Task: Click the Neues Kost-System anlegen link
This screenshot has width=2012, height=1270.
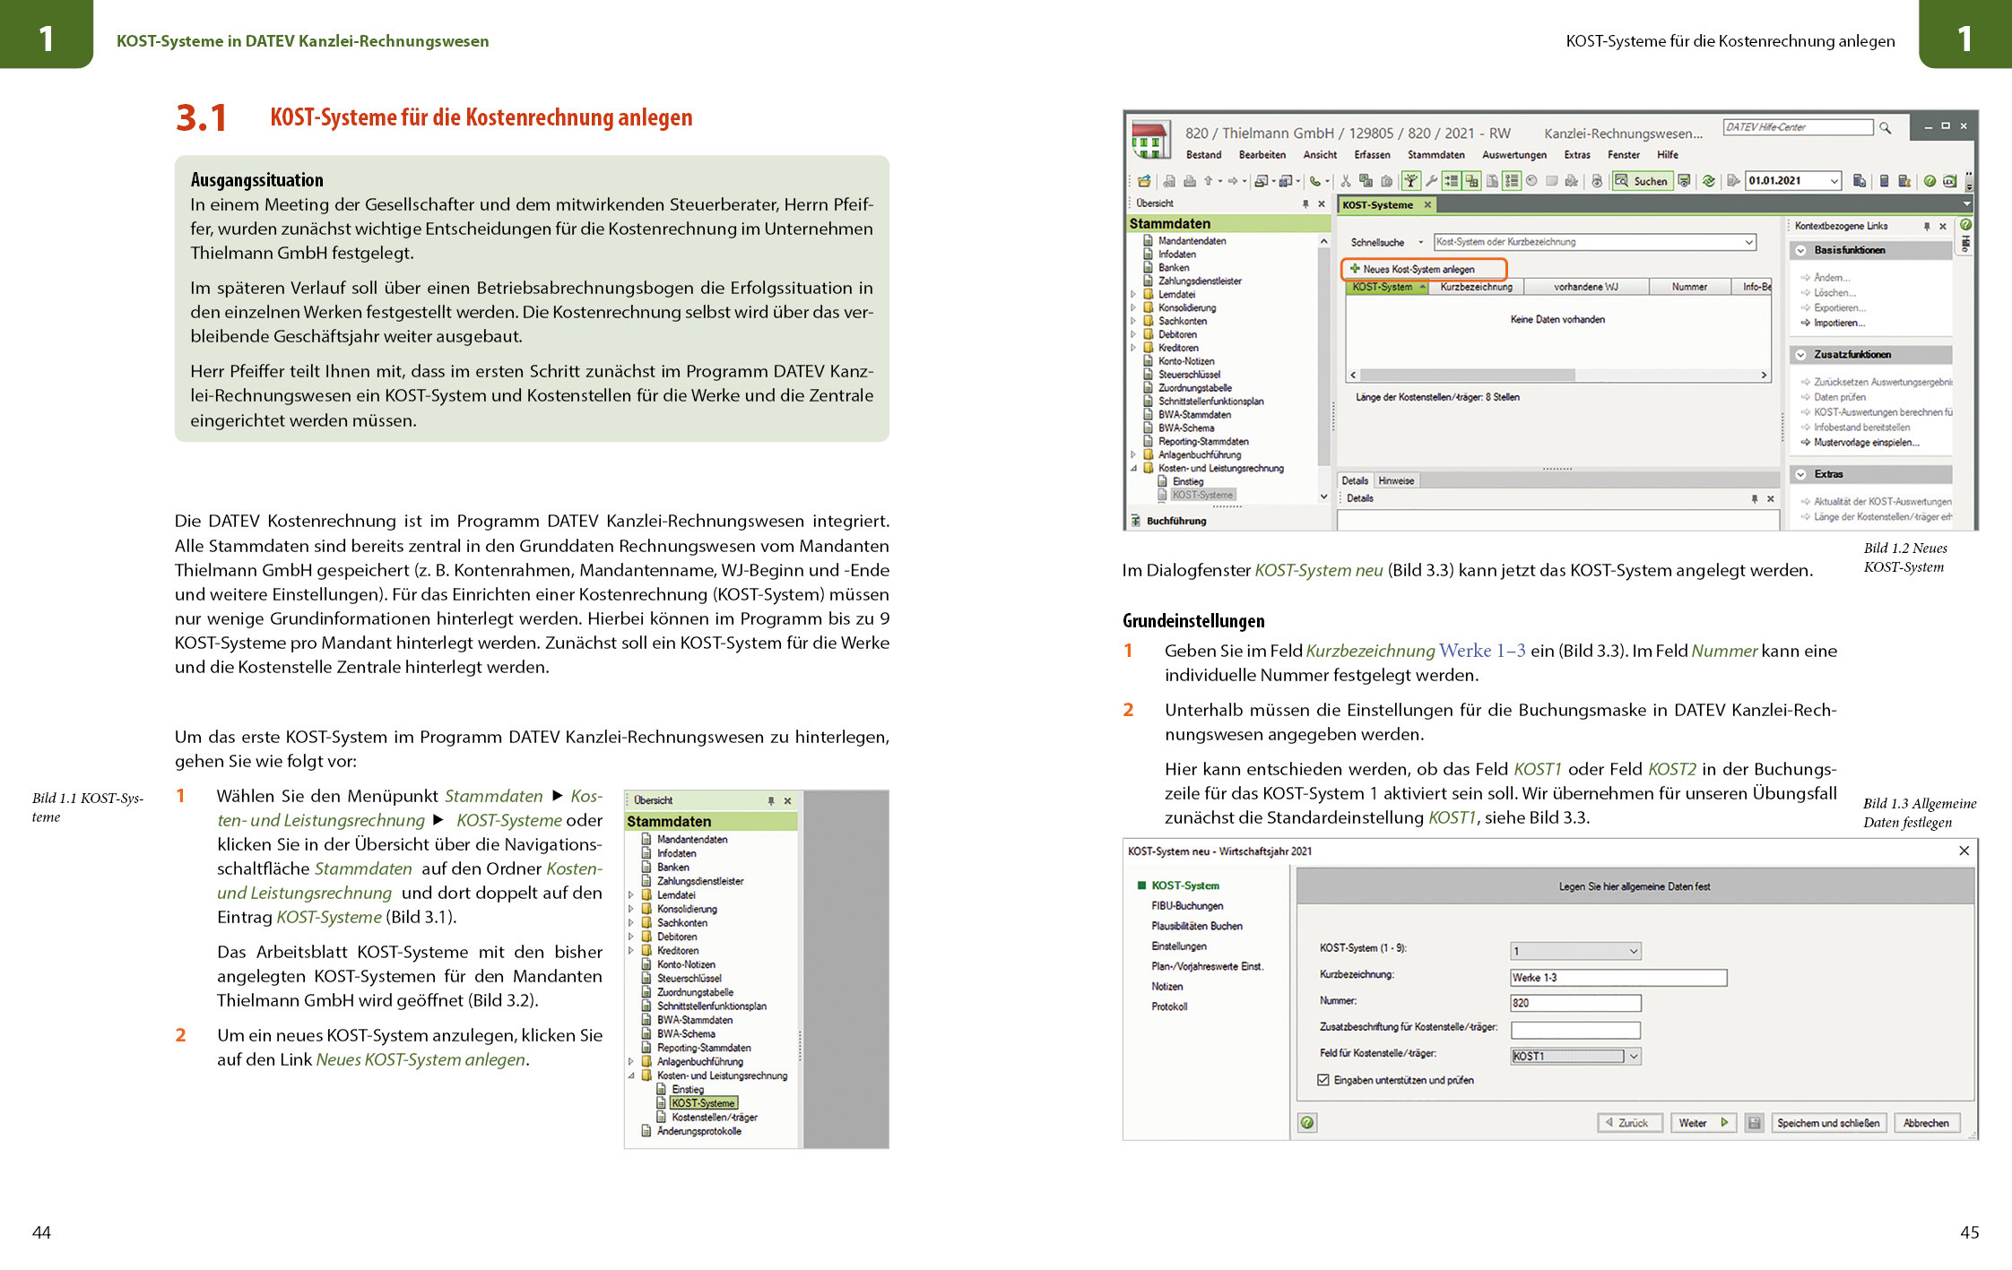Action: click(1418, 270)
